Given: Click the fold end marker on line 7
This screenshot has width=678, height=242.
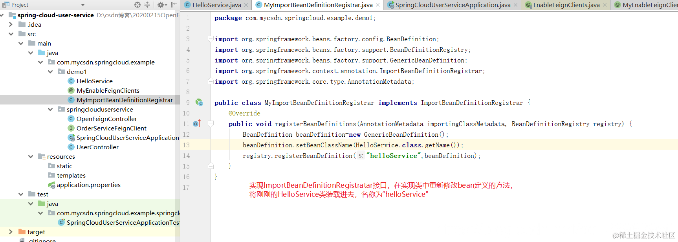Looking at the screenshot, I should [211, 81].
